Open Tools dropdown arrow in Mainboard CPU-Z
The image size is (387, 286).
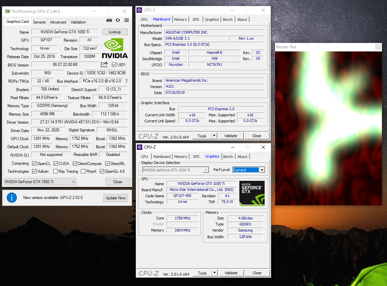(x=214, y=136)
